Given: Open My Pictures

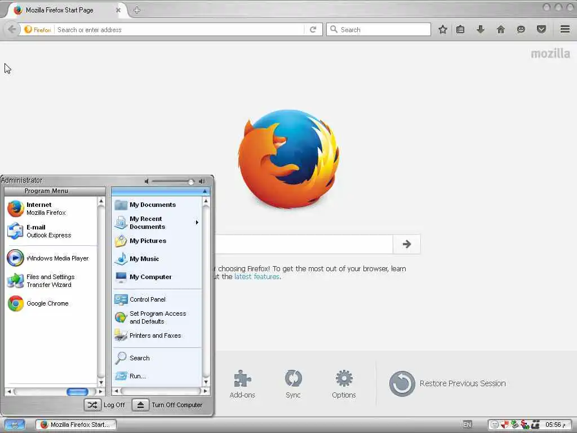Looking at the screenshot, I should point(157,241).
